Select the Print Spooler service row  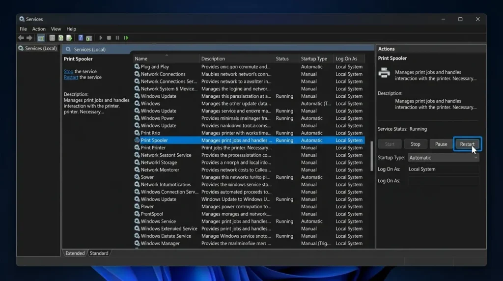pos(249,140)
